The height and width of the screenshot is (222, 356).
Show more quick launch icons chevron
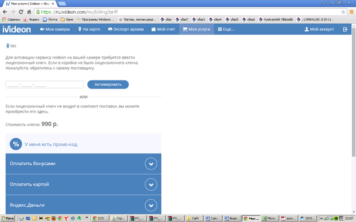click(86, 218)
